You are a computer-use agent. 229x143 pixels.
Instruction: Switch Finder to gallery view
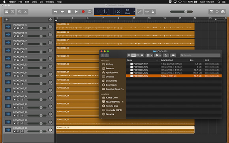(x=142, y=56)
